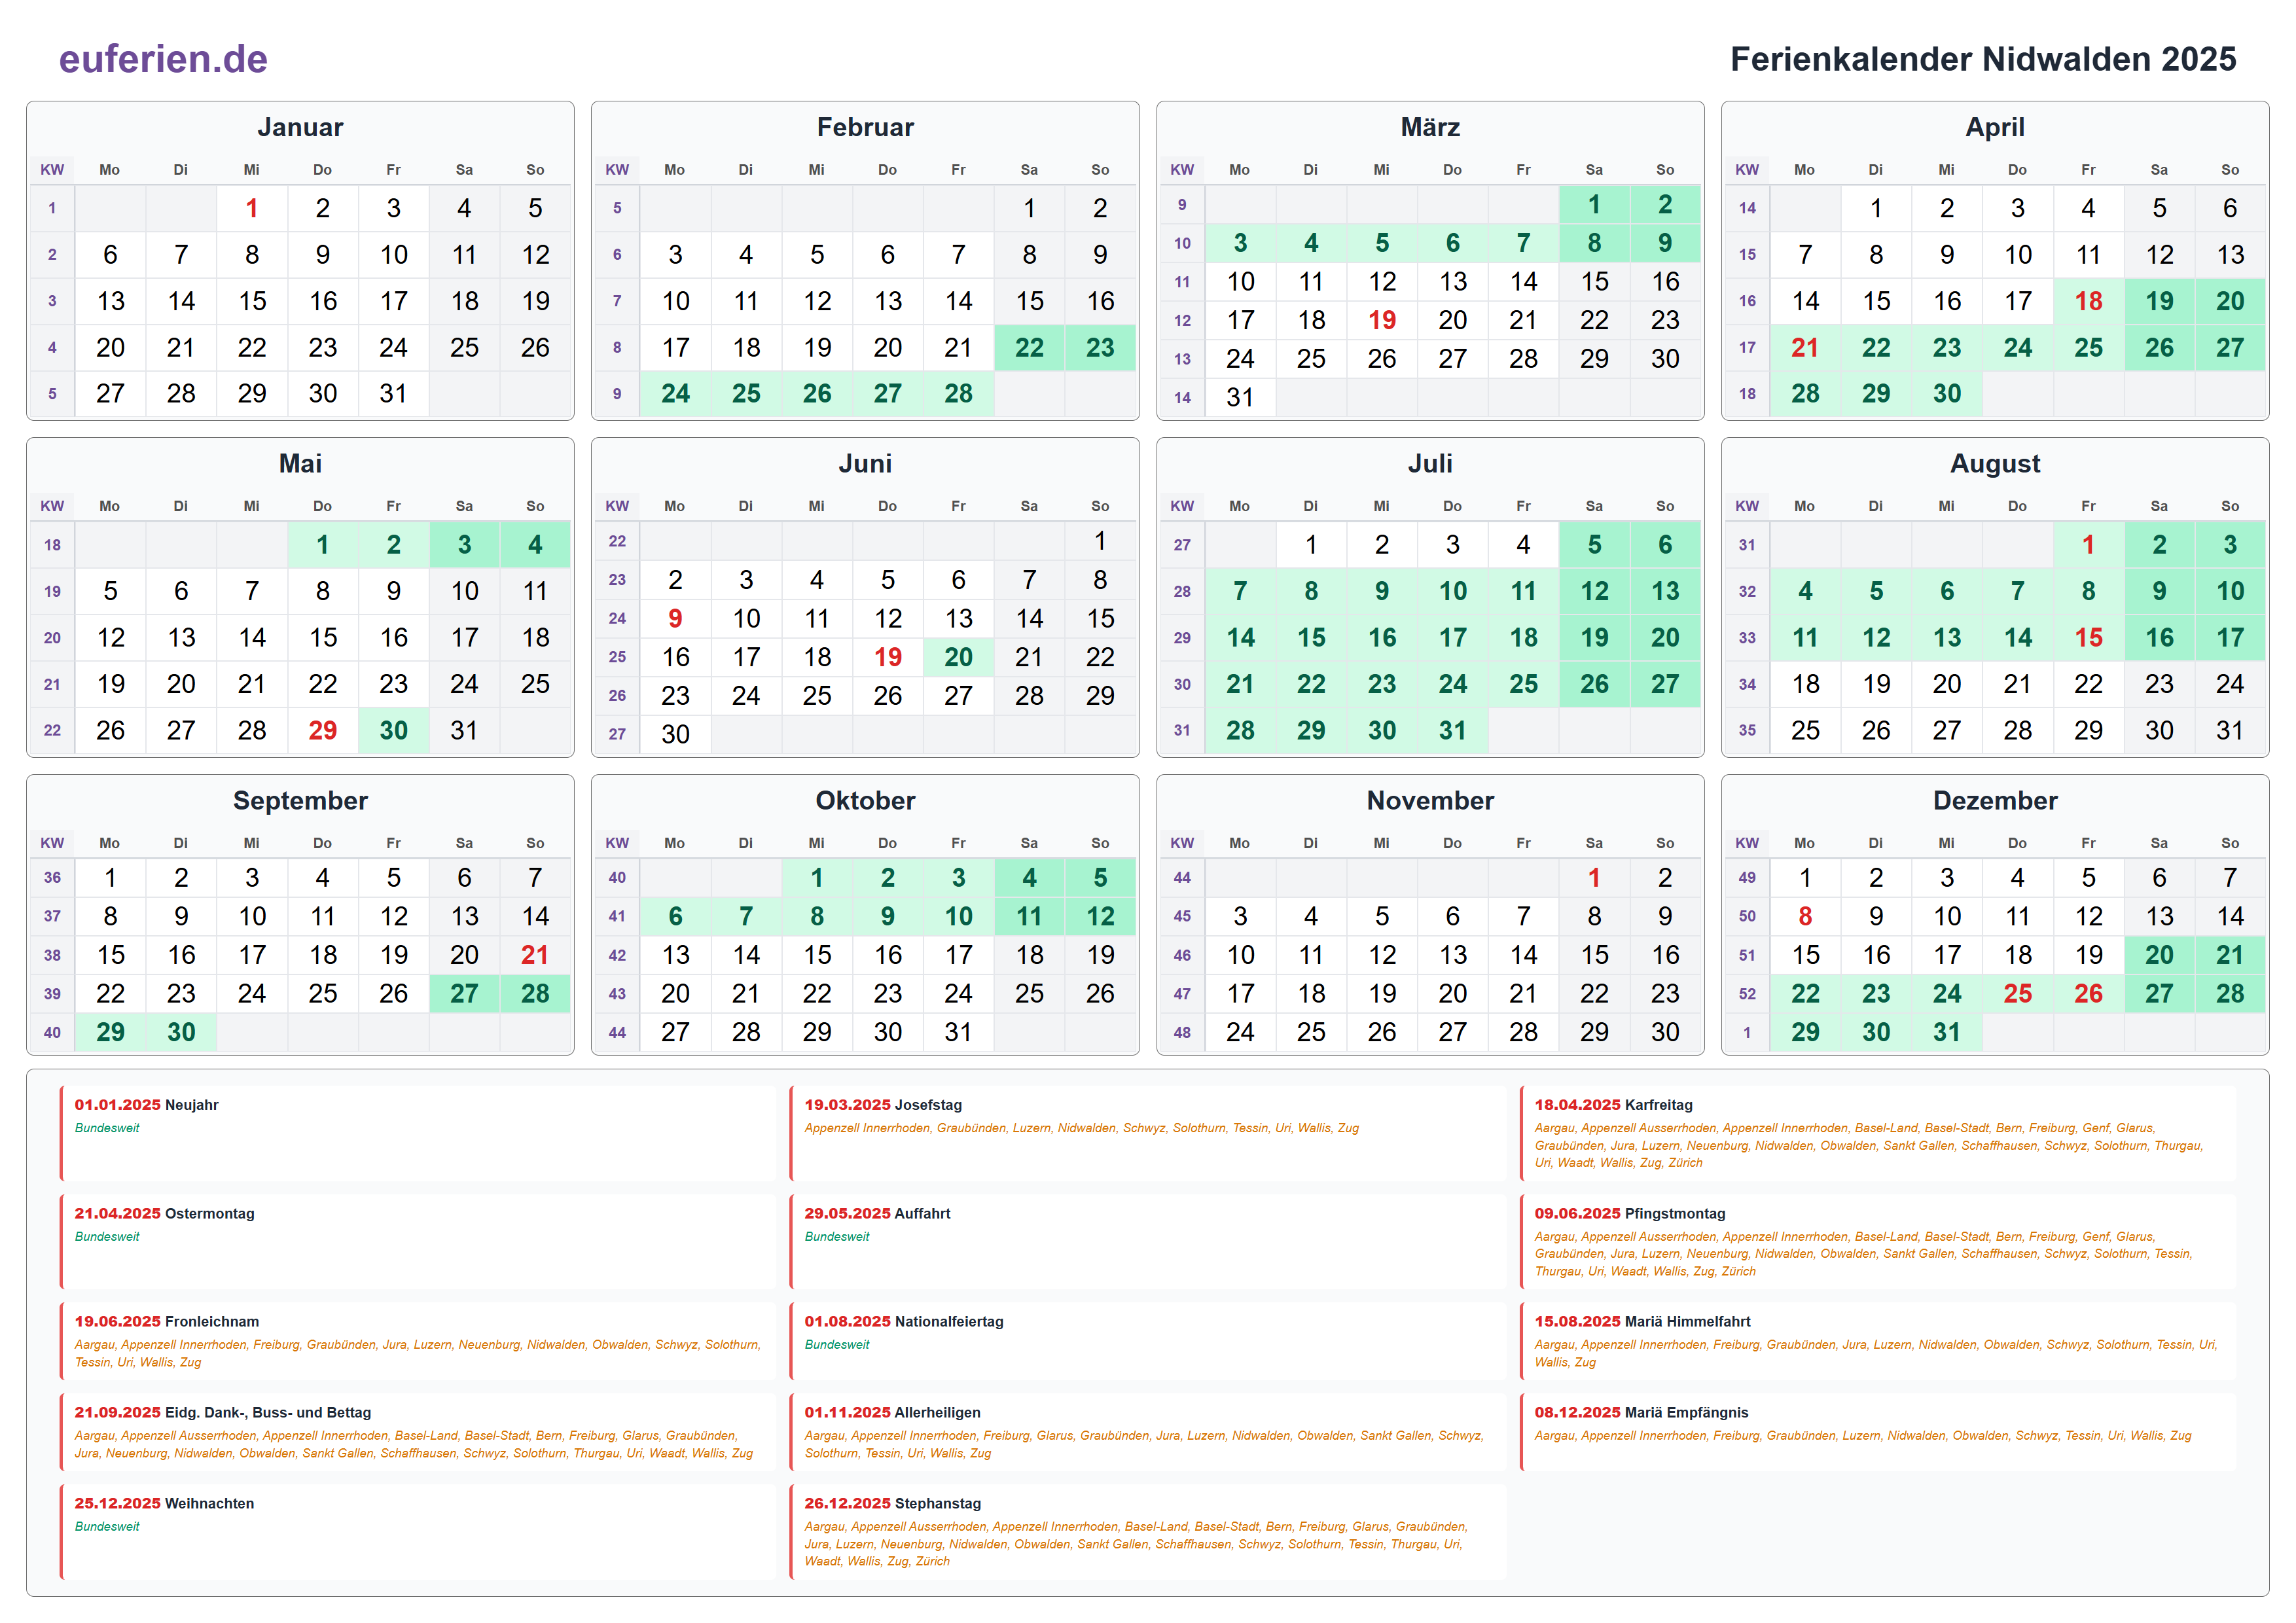Click July 5 first summer vacation day
Image resolution: width=2296 pixels, height=1623 pixels.
tap(1594, 544)
